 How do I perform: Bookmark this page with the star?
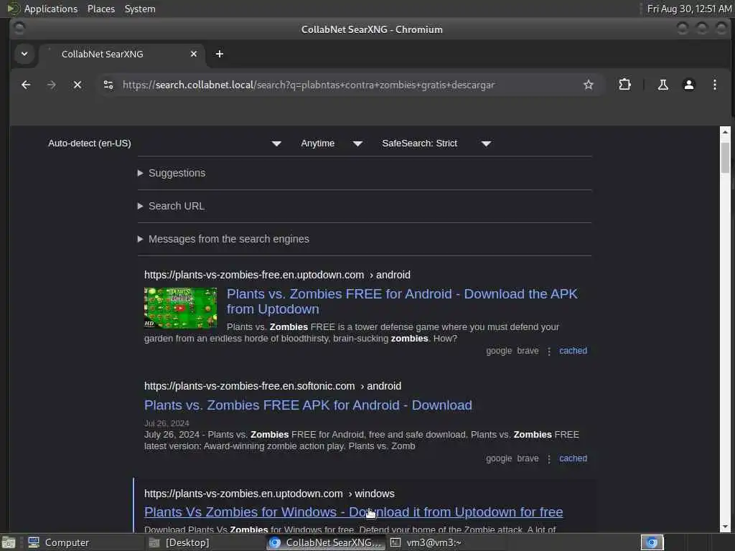[x=589, y=85]
